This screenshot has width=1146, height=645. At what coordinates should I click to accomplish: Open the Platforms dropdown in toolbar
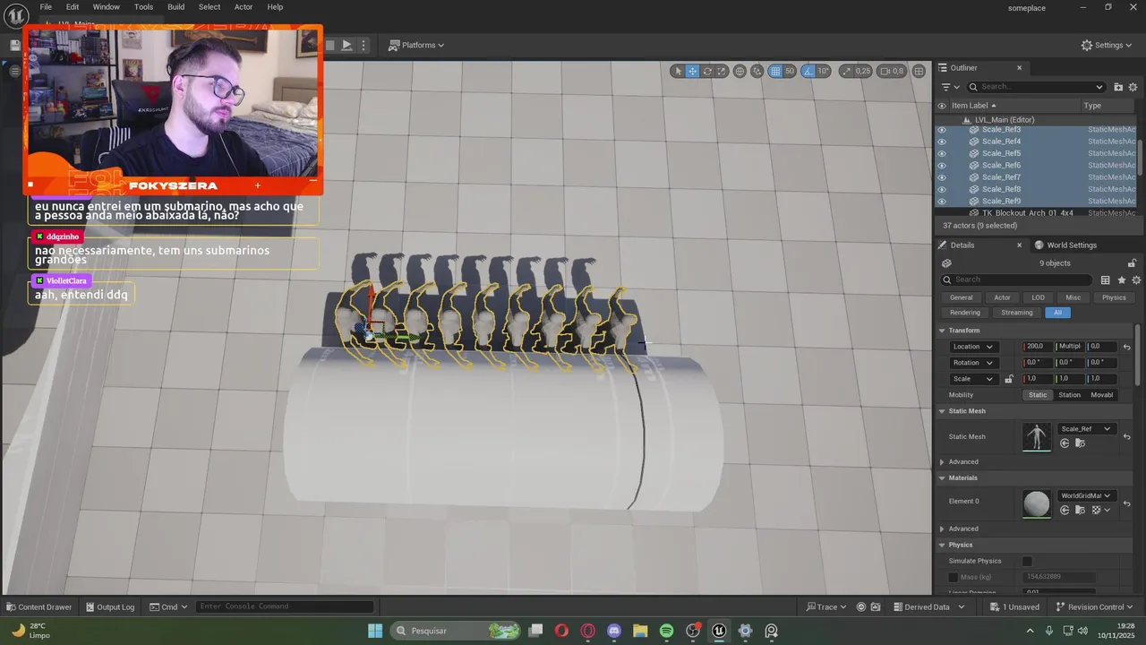(x=416, y=45)
